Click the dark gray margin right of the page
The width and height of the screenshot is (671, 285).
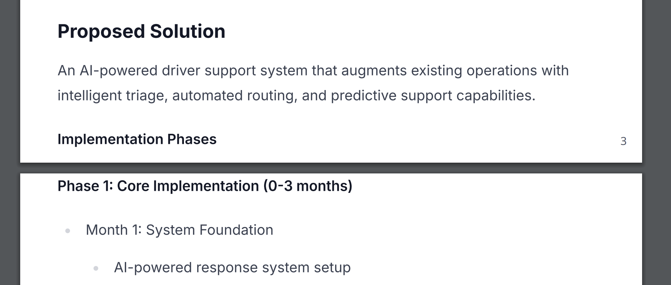click(656, 142)
